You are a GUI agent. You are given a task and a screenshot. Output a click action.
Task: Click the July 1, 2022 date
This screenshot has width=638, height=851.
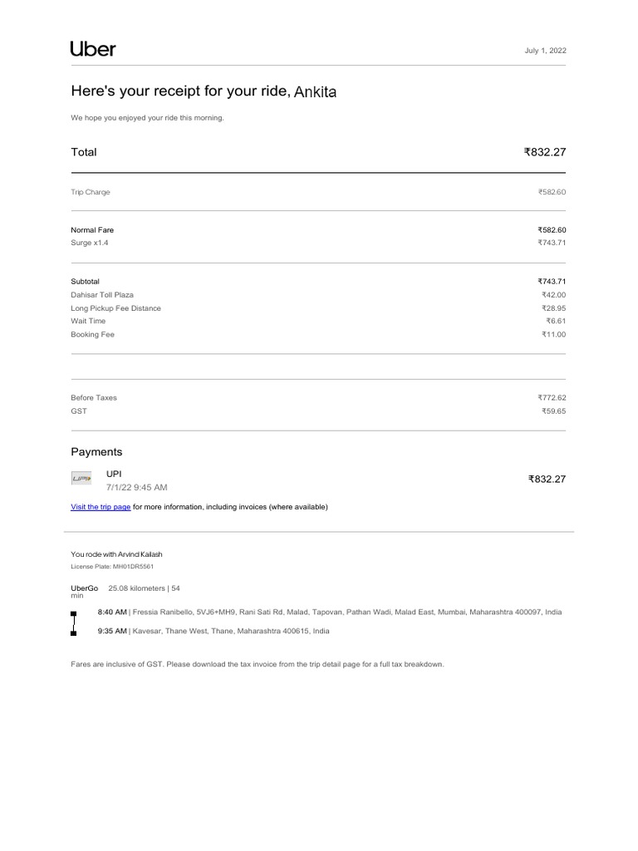[547, 51]
